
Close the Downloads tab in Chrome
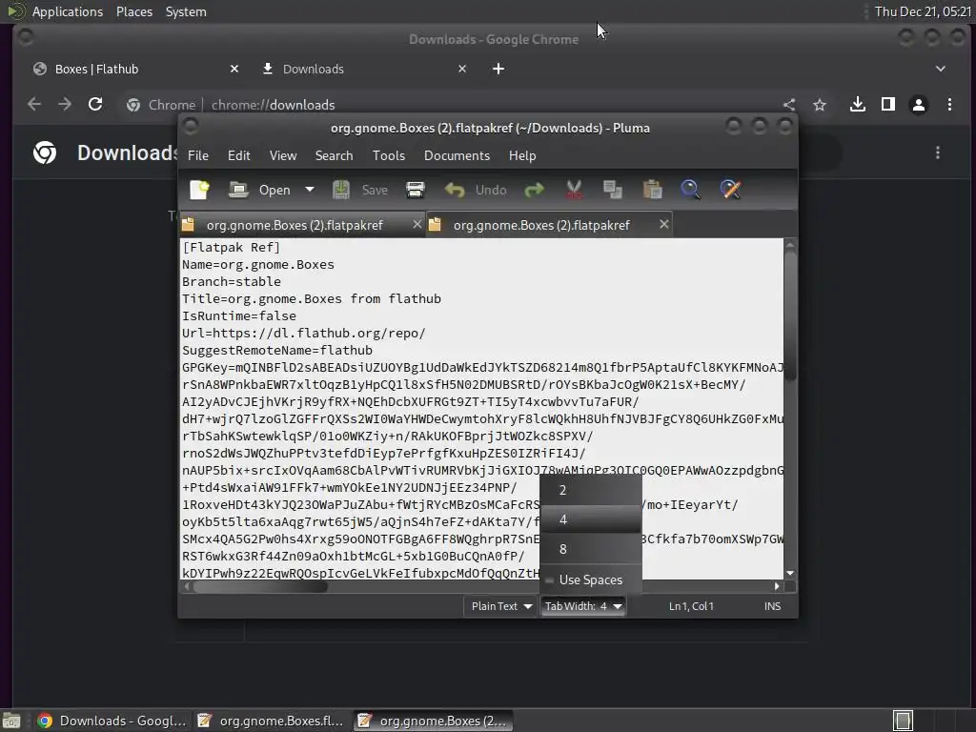coord(462,69)
